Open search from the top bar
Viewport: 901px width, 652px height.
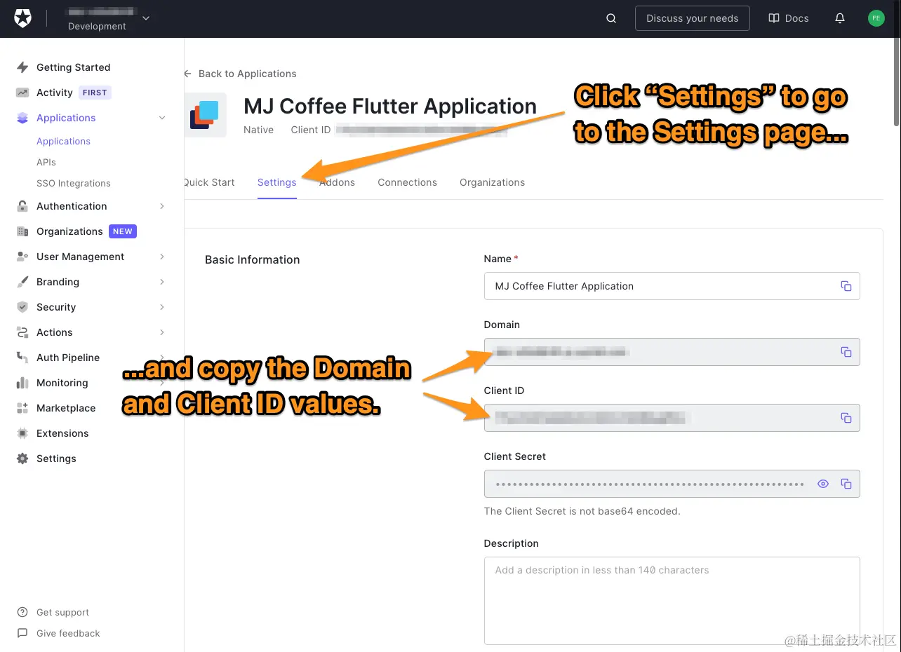[610, 18]
